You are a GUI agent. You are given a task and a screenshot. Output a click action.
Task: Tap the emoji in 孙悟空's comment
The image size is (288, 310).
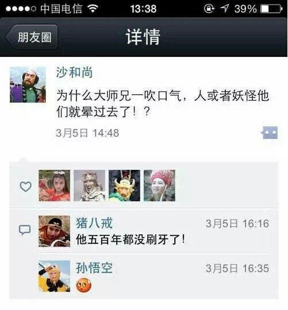[x=84, y=285]
